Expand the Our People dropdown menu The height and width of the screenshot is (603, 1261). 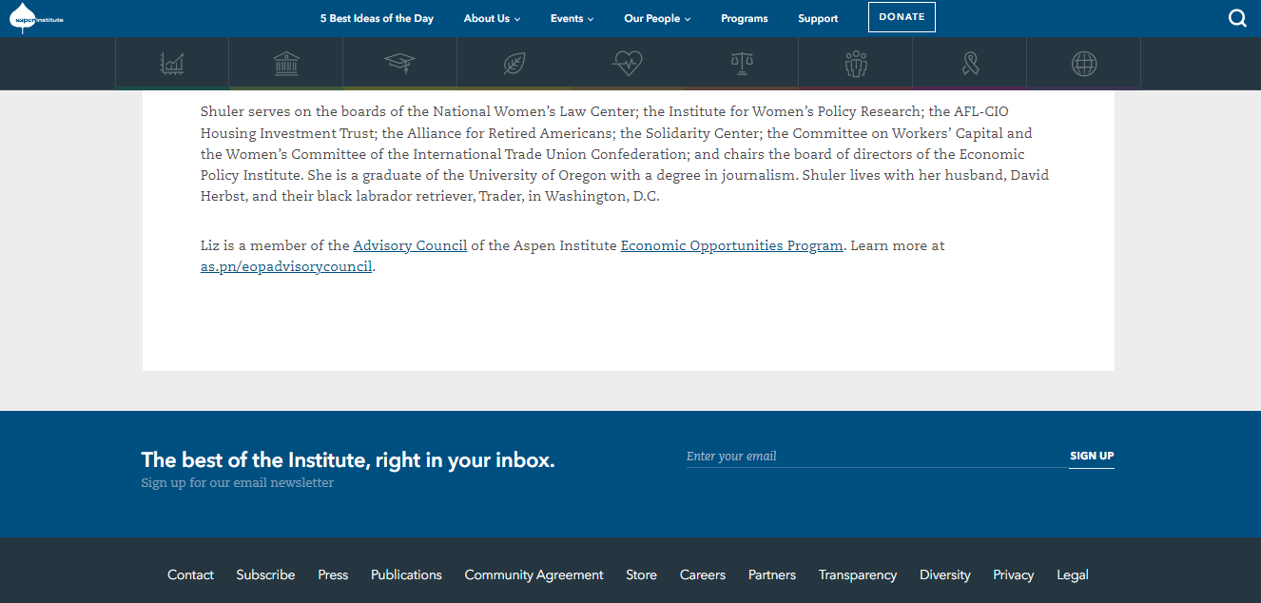pyautogui.click(x=657, y=18)
